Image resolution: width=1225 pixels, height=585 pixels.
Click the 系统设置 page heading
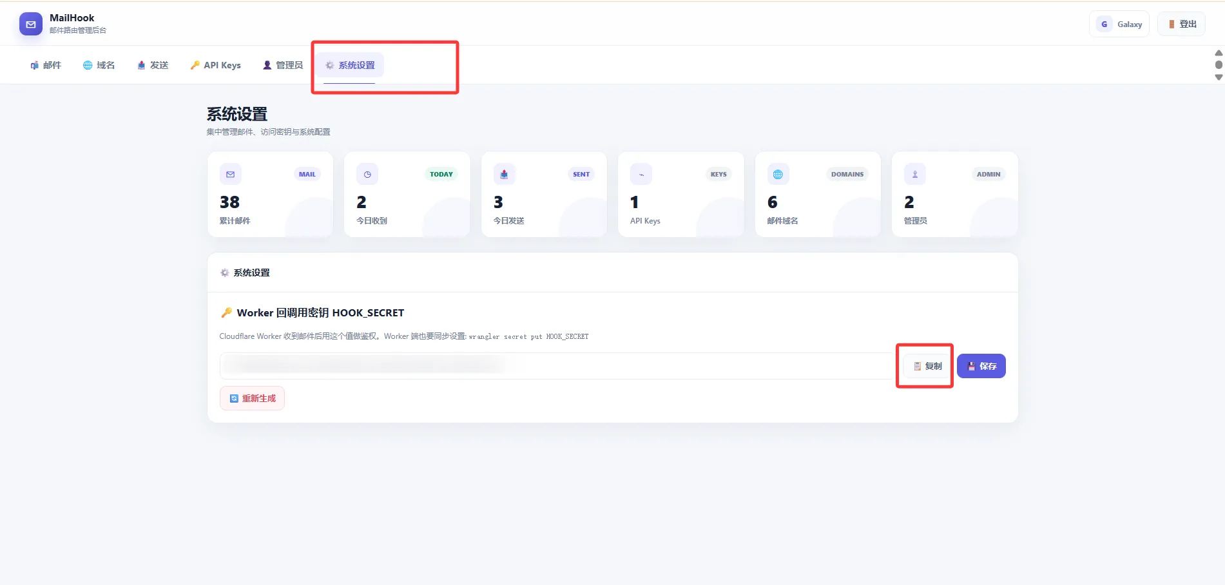click(236, 114)
